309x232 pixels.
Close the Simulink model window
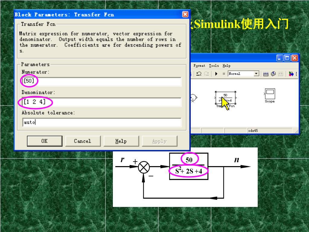(x=295, y=58)
